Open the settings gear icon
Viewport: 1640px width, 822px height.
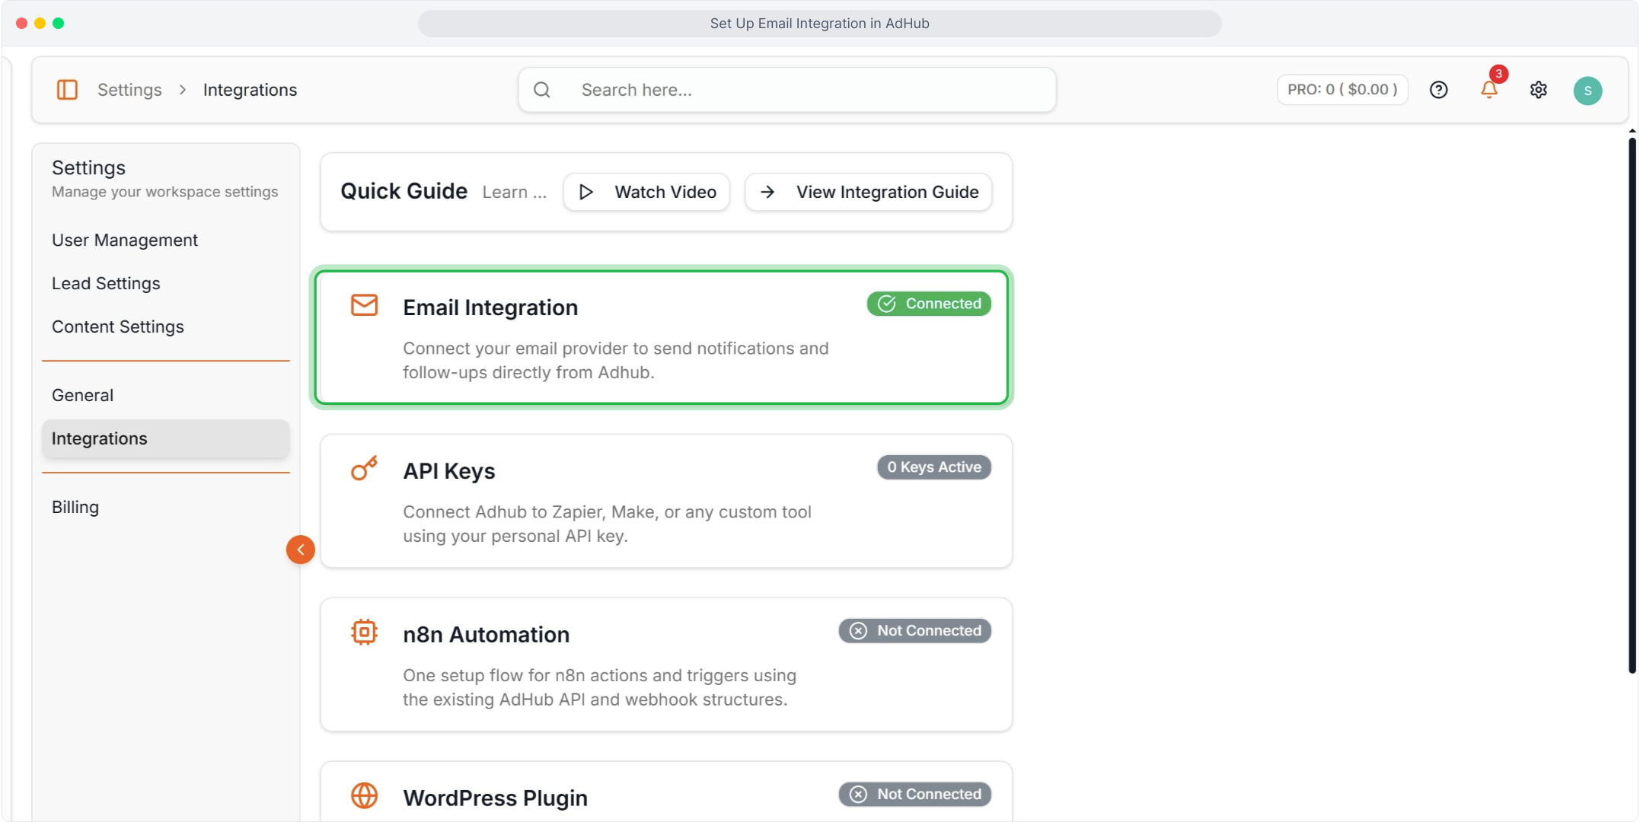(1539, 90)
